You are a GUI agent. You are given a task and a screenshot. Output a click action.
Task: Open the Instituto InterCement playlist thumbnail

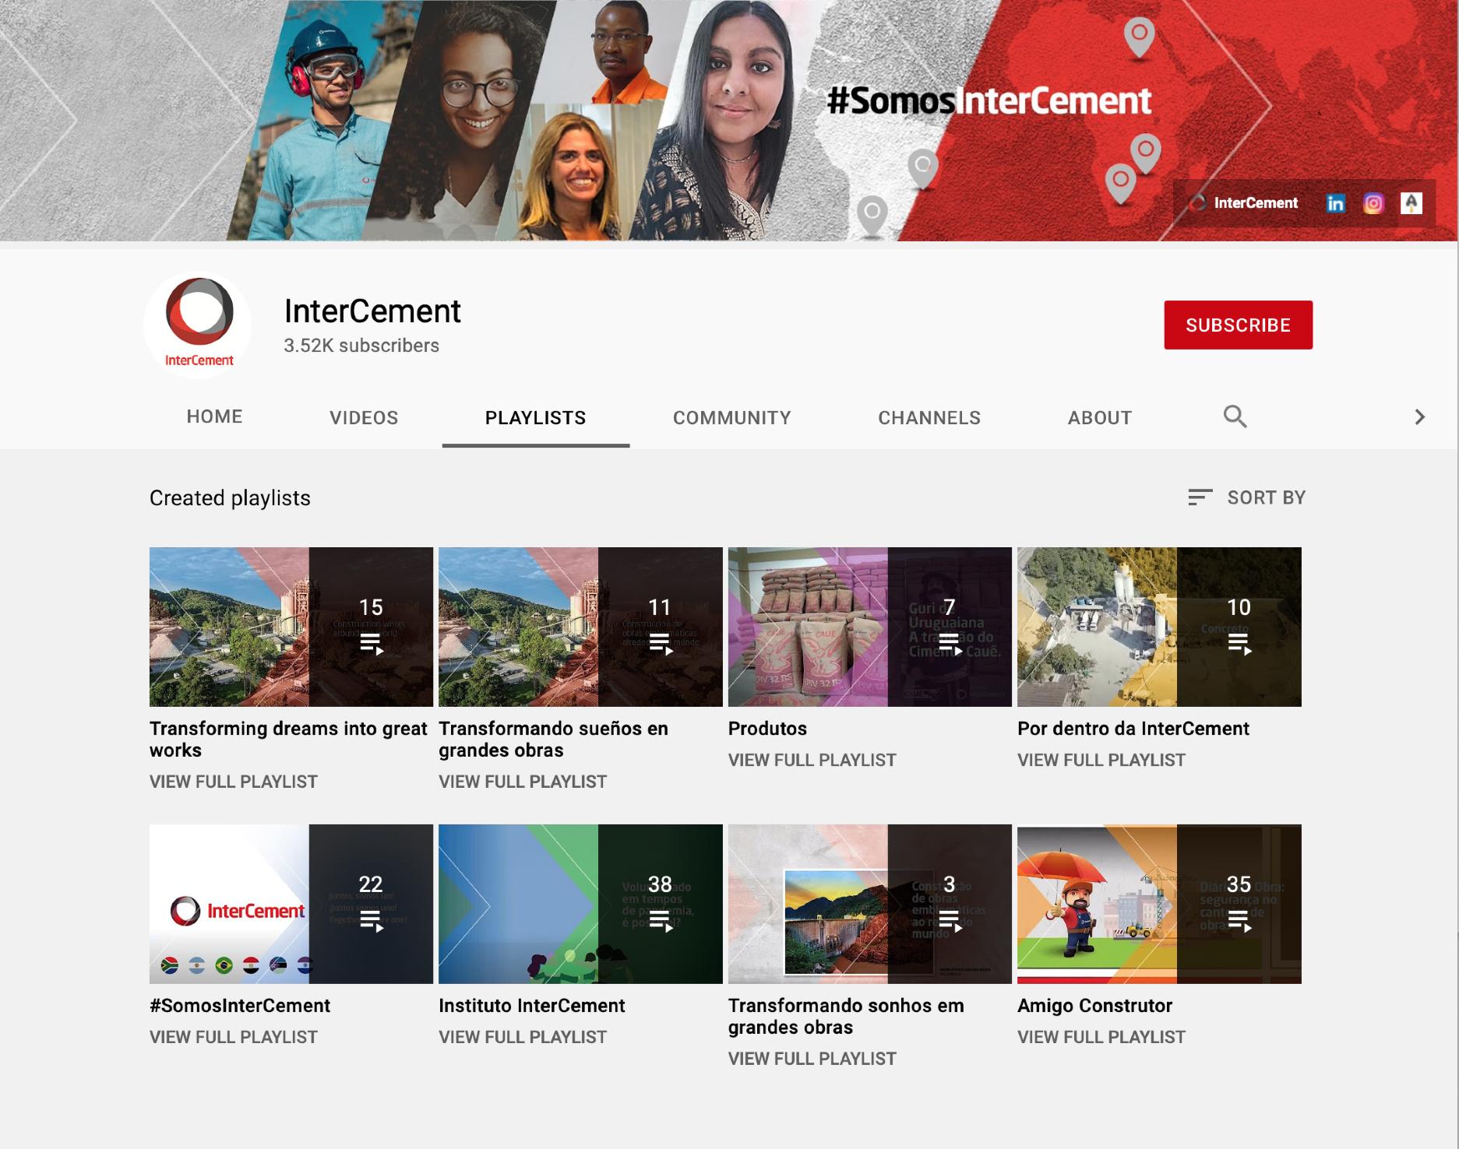pyautogui.click(x=580, y=904)
